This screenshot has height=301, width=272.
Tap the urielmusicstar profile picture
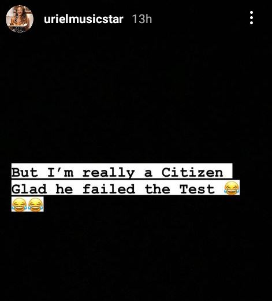20,19
